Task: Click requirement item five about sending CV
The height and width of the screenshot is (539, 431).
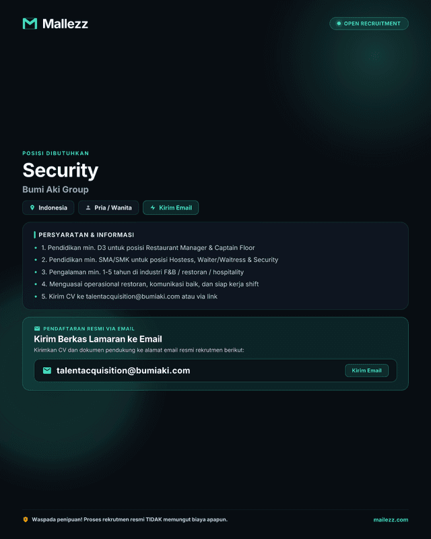Action: 129,296
